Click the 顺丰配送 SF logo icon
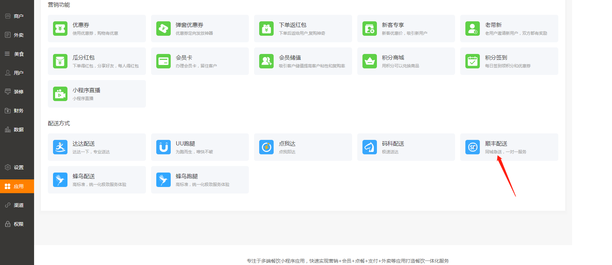The width and height of the screenshot is (612, 265). coord(473,147)
